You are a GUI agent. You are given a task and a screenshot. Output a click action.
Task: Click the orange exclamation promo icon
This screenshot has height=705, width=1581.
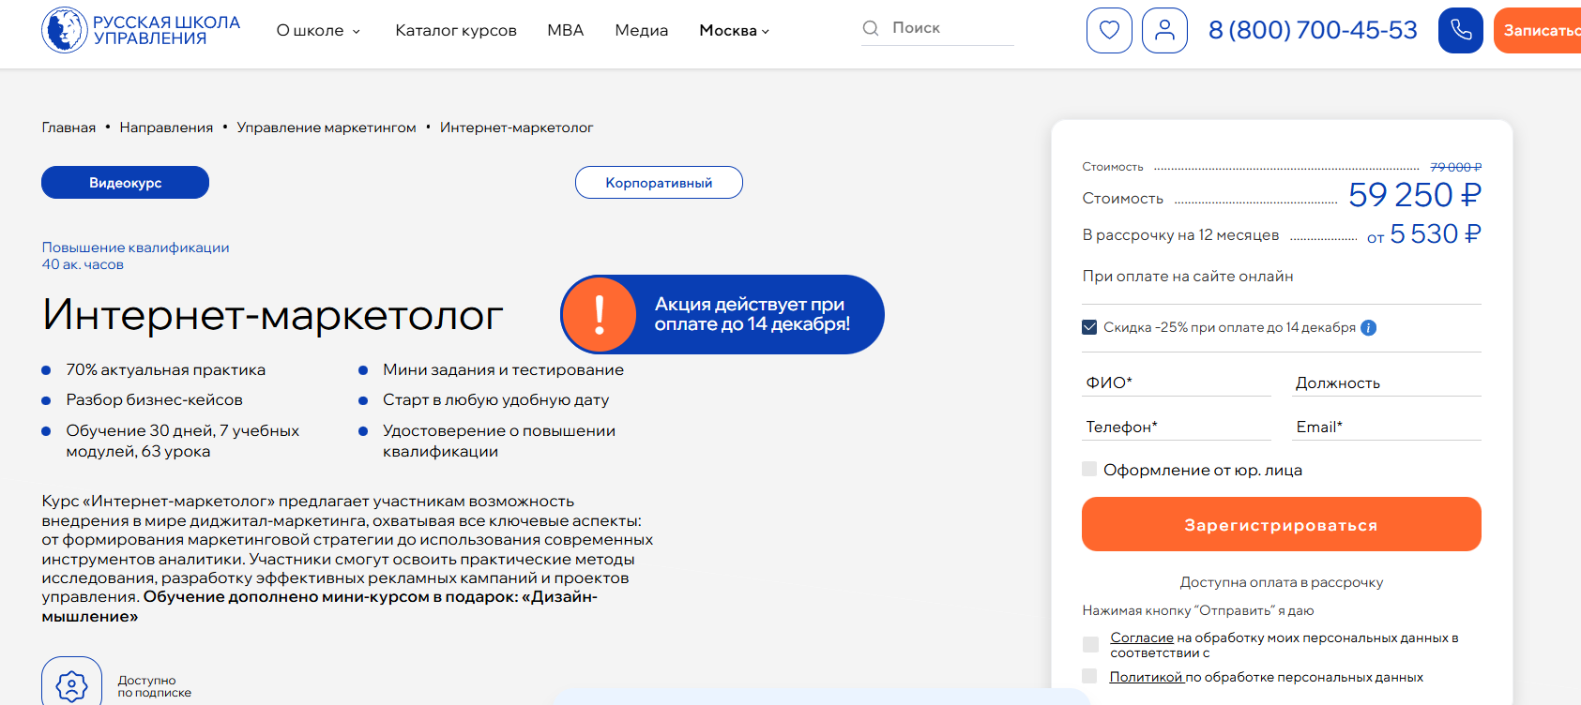(599, 314)
